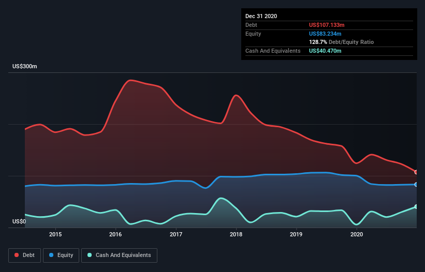
Task: Click the Dec 31 2020 tooltip date
Action: (x=261, y=16)
